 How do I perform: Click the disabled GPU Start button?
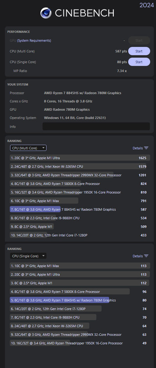[139, 40]
